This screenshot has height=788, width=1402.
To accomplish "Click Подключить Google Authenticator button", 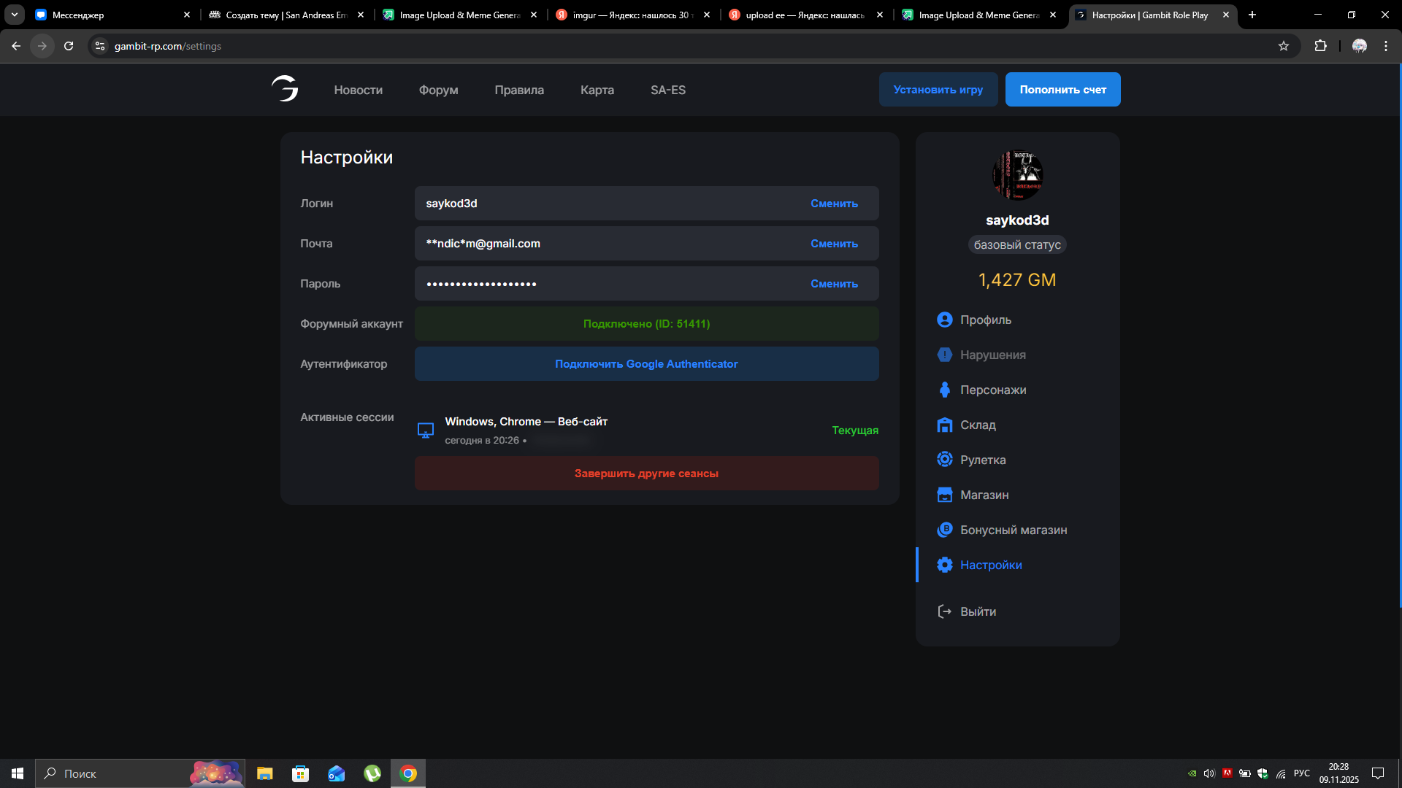I will pyautogui.click(x=646, y=364).
